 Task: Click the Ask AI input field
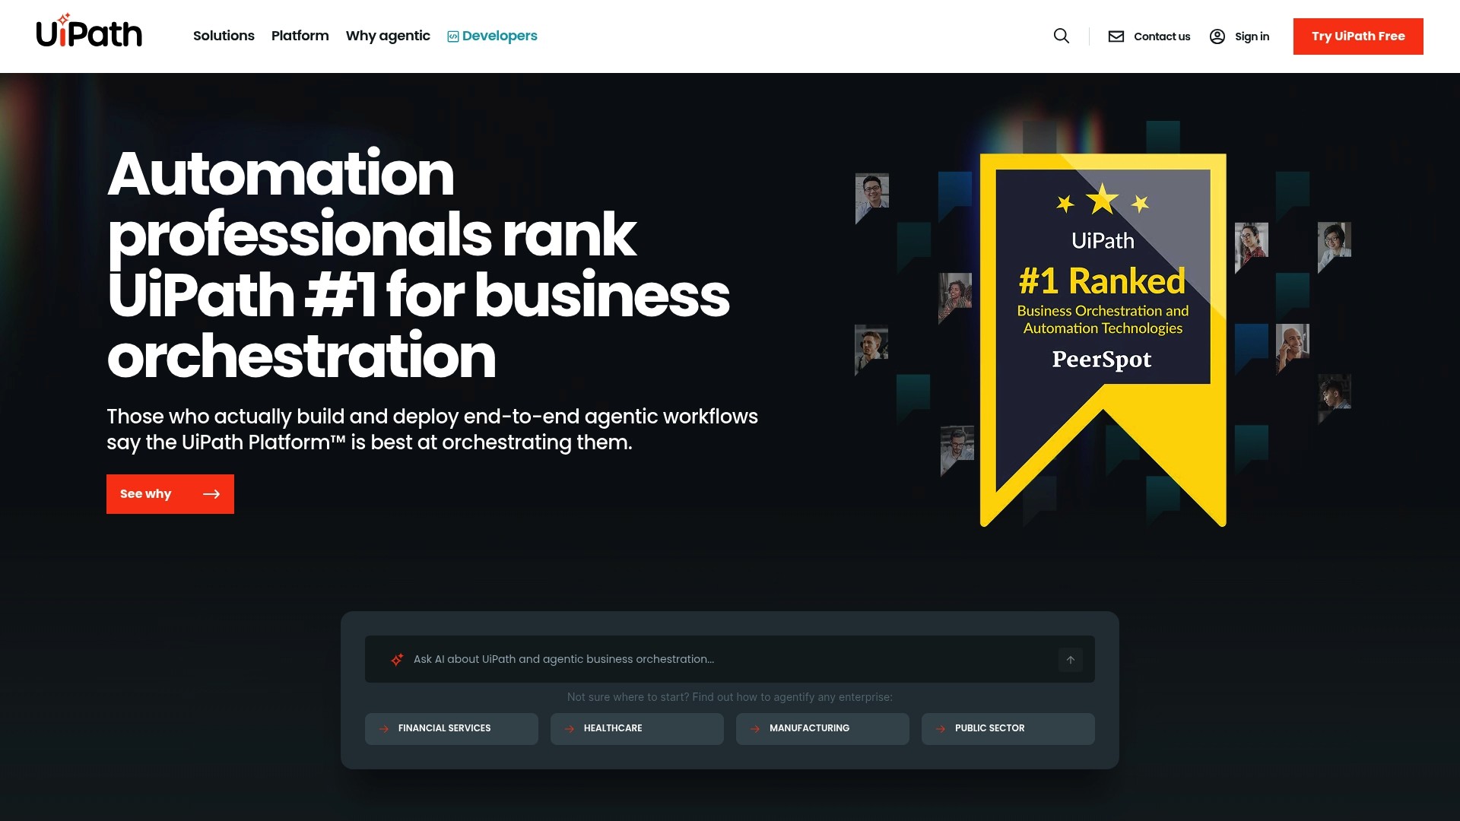click(684, 659)
